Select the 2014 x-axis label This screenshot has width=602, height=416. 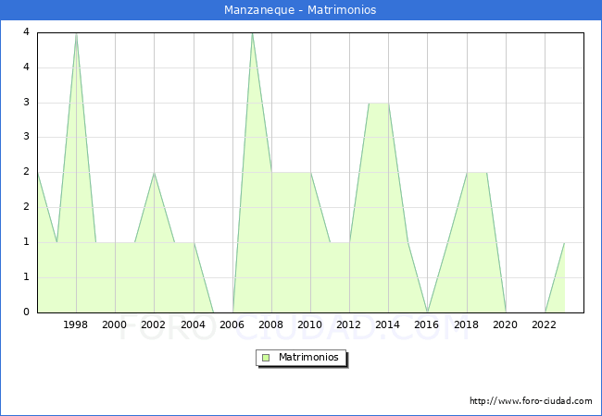pyautogui.click(x=388, y=324)
